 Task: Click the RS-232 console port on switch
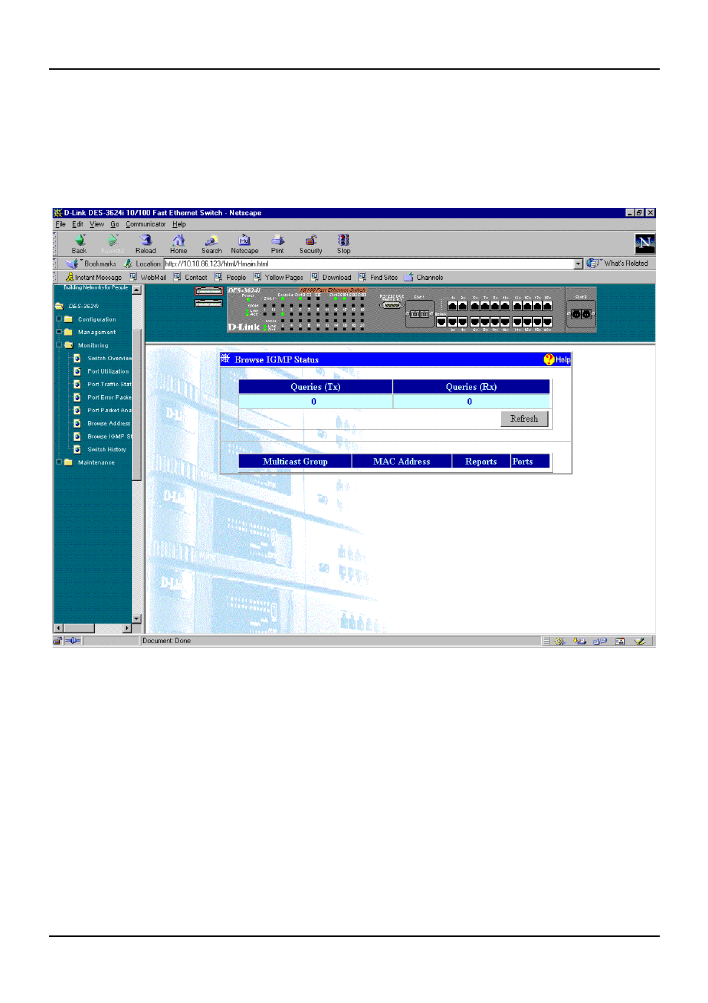click(391, 305)
